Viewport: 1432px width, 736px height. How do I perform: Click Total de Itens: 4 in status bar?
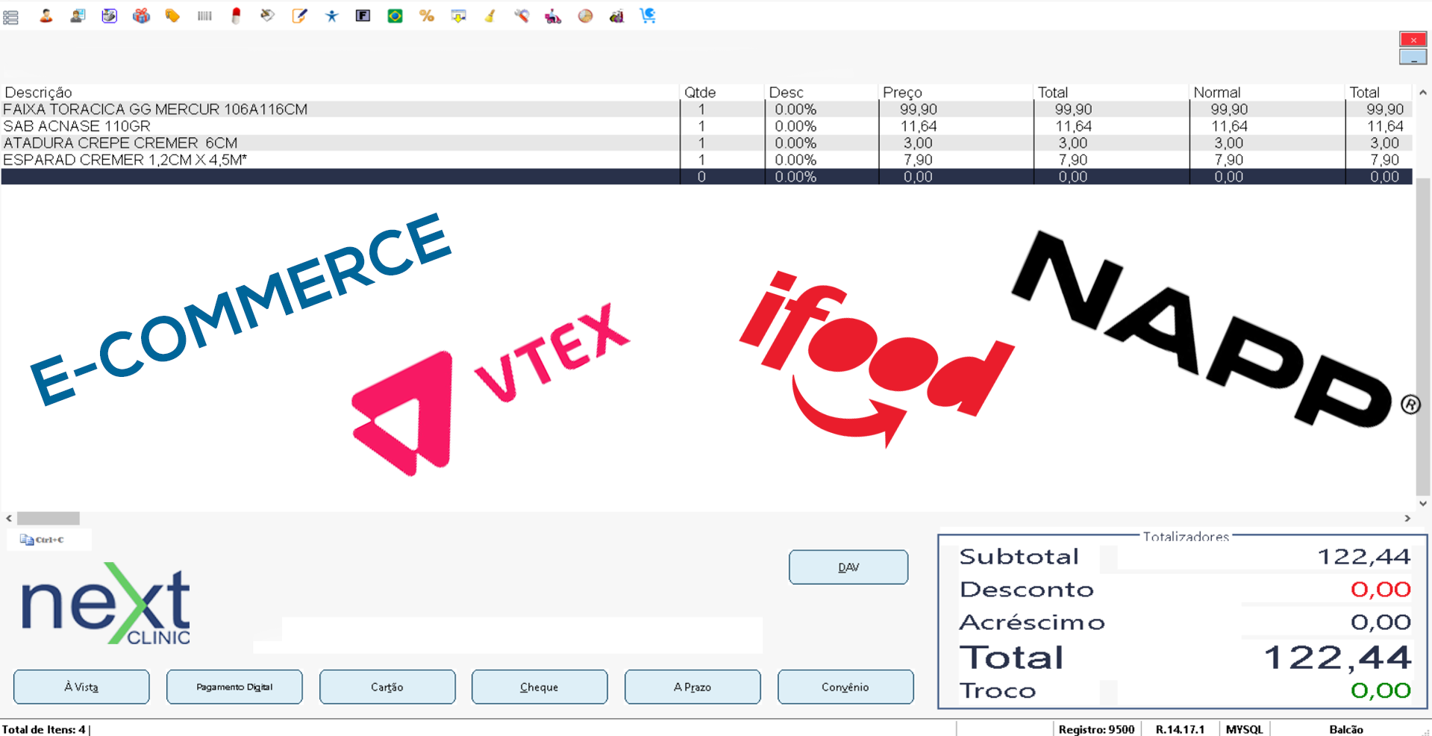pyautogui.click(x=44, y=729)
